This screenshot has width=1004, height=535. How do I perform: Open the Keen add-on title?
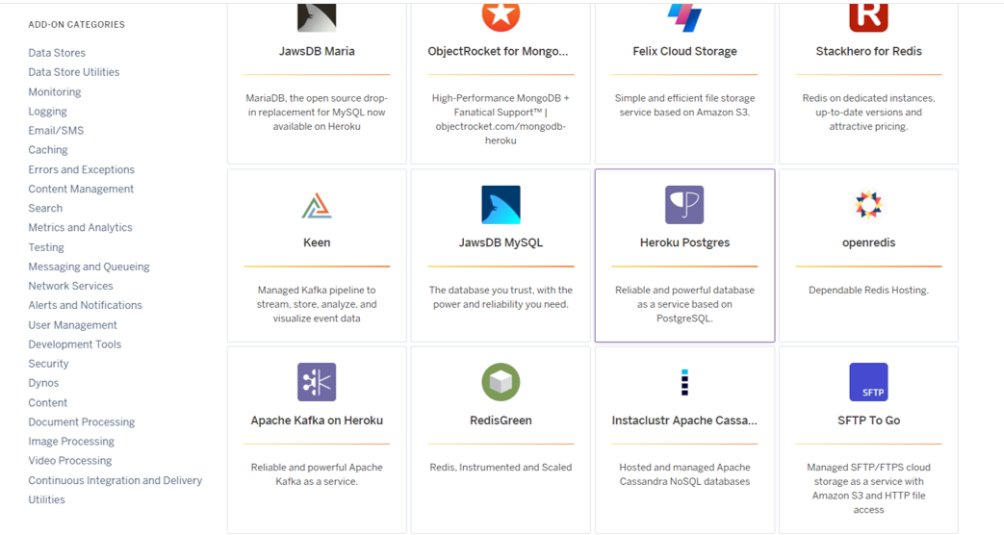317,242
